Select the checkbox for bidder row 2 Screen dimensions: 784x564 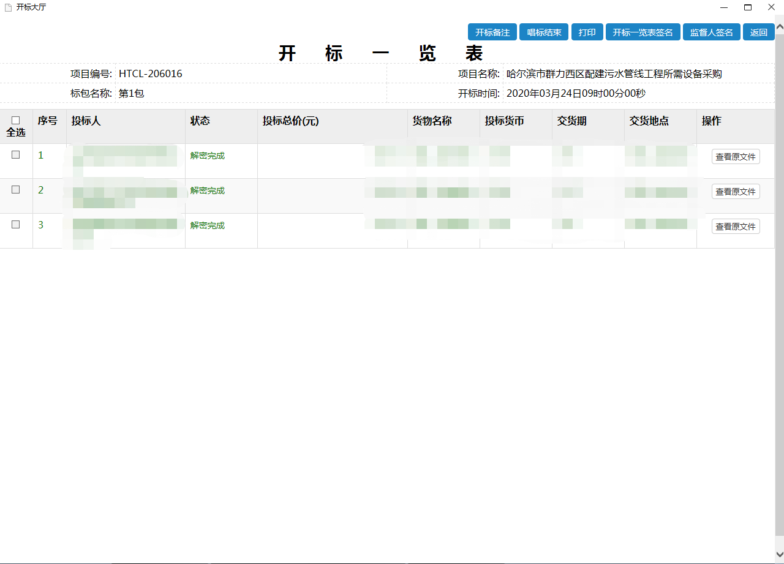pos(16,190)
